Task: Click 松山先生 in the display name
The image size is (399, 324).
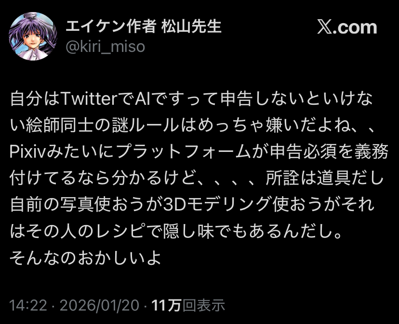Action: pos(191,26)
